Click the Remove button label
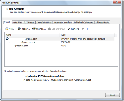This screenshot has height=101, width=124. tap(75, 29)
